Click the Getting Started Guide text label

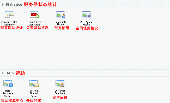[34, 93]
